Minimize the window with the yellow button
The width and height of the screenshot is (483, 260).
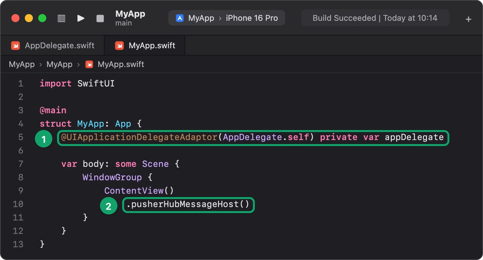coord(29,18)
